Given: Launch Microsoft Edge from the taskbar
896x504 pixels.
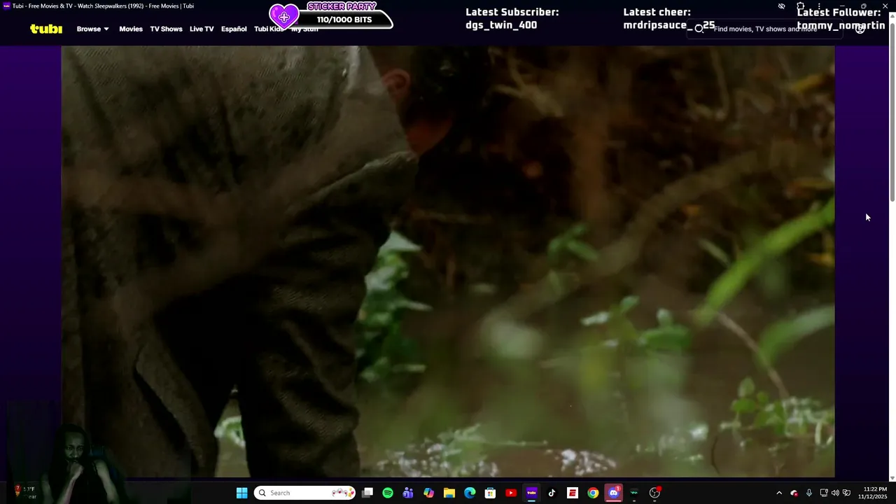Looking at the screenshot, I should pyautogui.click(x=470, y=493).
